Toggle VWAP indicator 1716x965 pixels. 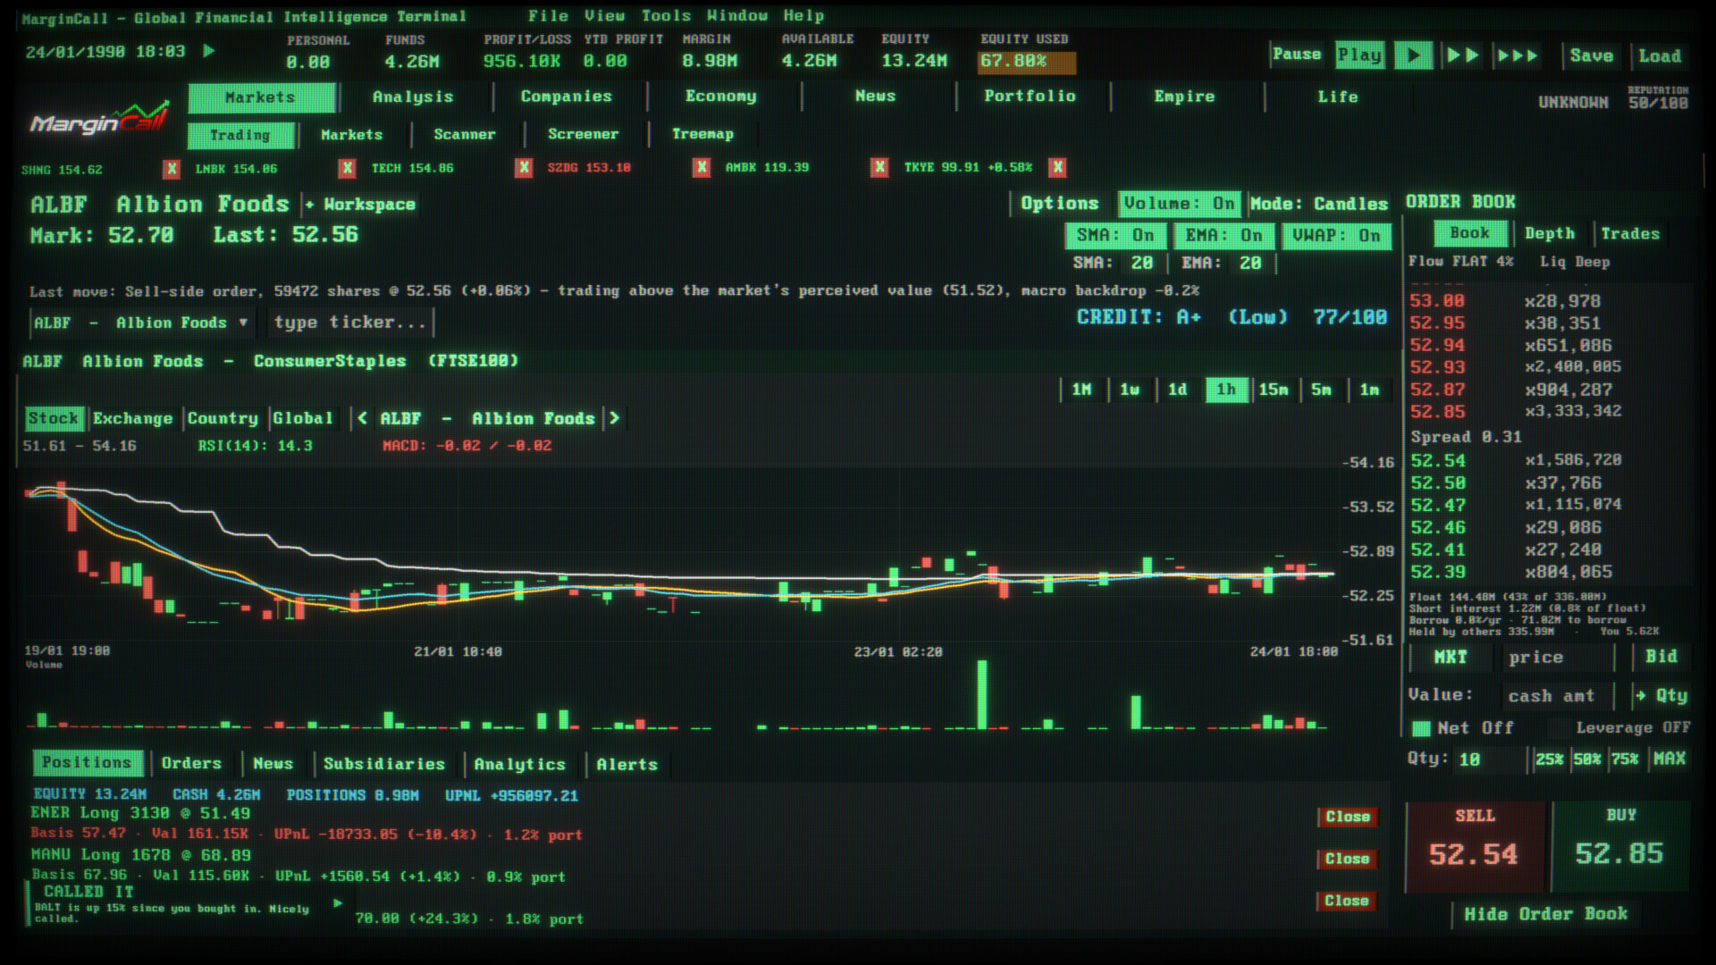coord(1336,236)
